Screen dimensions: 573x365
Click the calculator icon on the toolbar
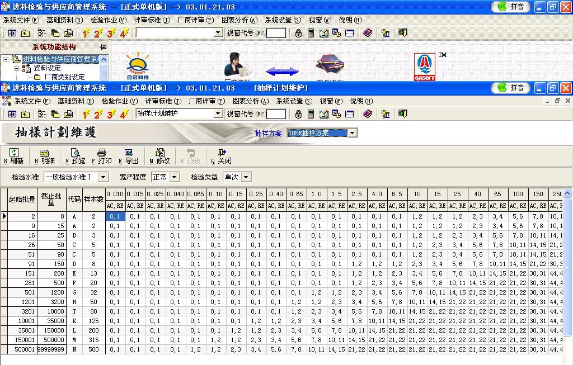(x=311, y=115)
